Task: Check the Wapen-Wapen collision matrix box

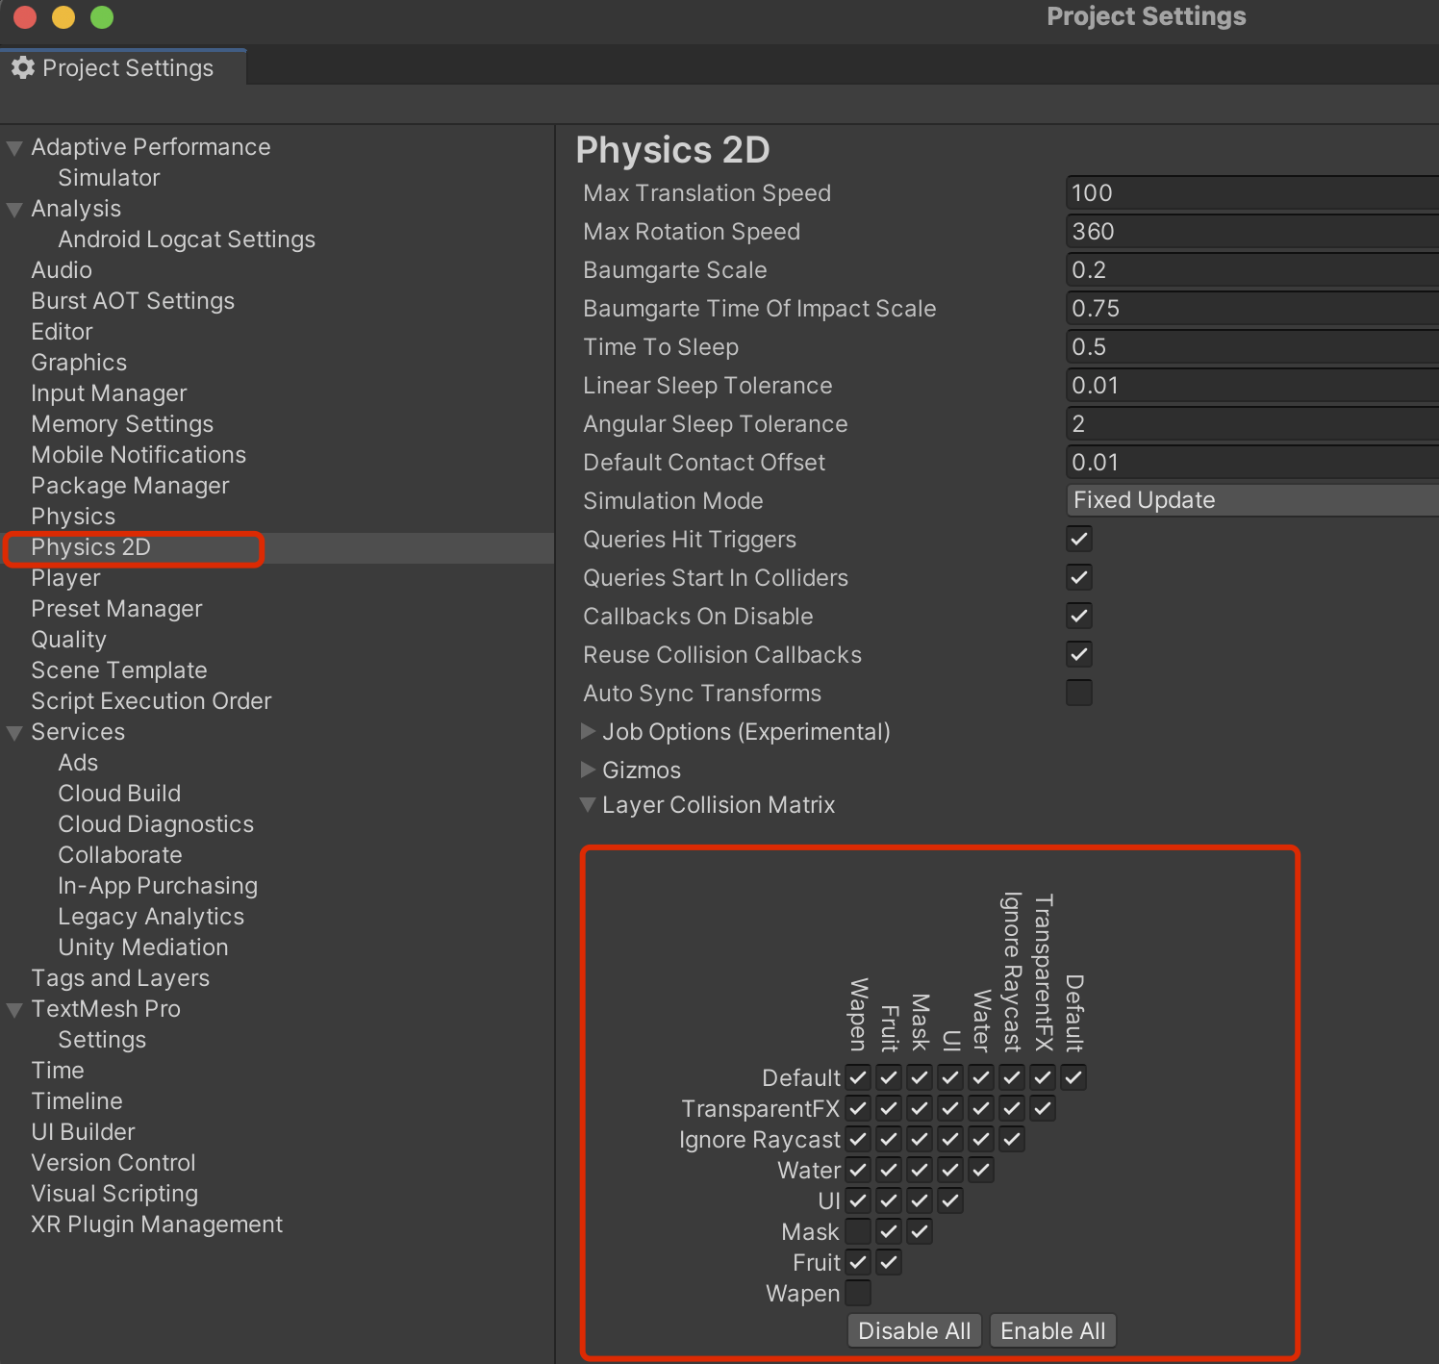Action: (x=858, y=1293)
